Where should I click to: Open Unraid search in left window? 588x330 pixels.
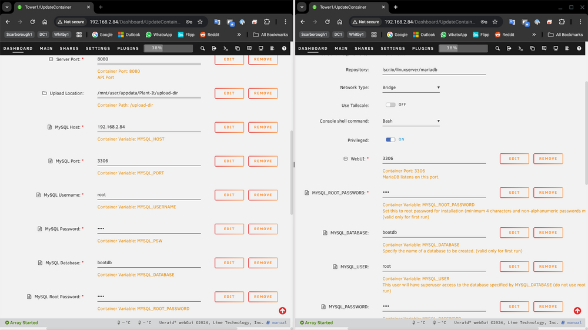pos(202,48)
